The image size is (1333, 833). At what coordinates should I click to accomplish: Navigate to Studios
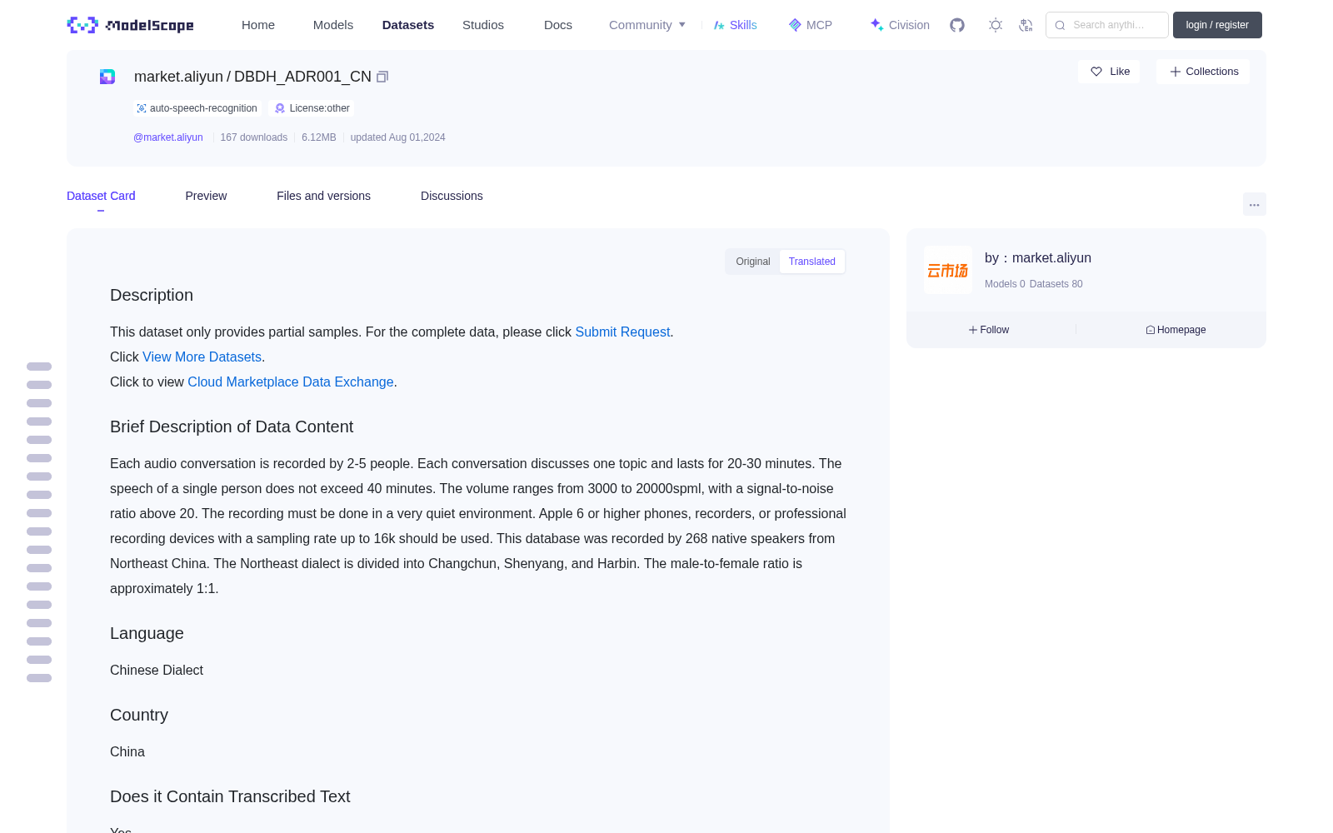pos(483,25)
